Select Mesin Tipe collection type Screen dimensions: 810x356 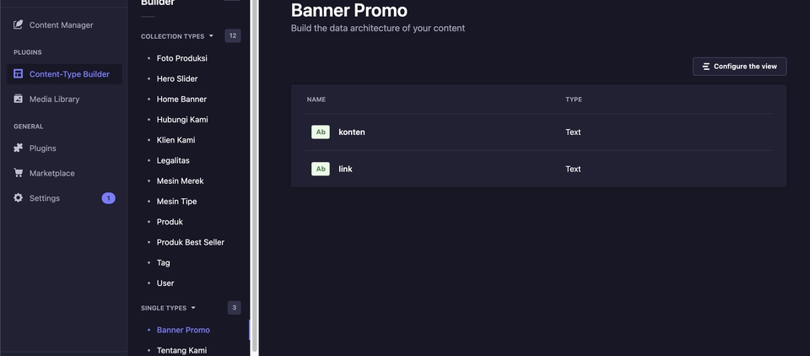pyautogui.click(x=176, y=201)
